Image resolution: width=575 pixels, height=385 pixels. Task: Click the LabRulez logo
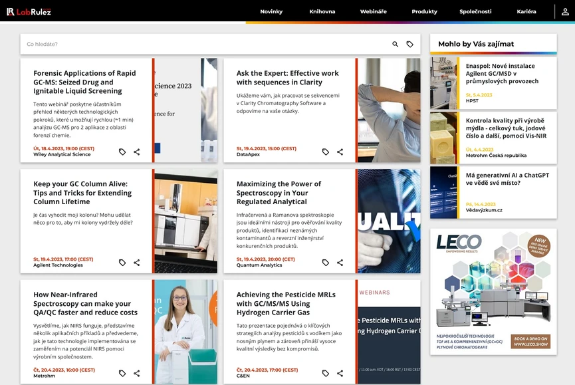pos(27,11)
